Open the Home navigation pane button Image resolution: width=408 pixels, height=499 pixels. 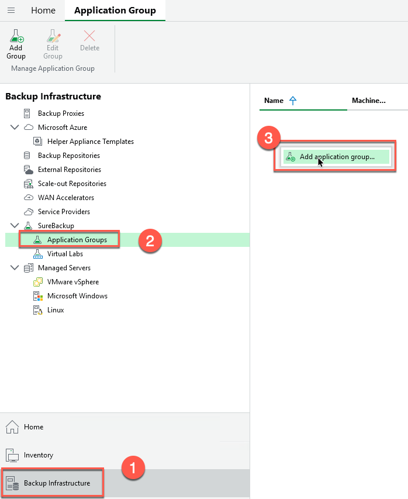(x=33, y=427)
